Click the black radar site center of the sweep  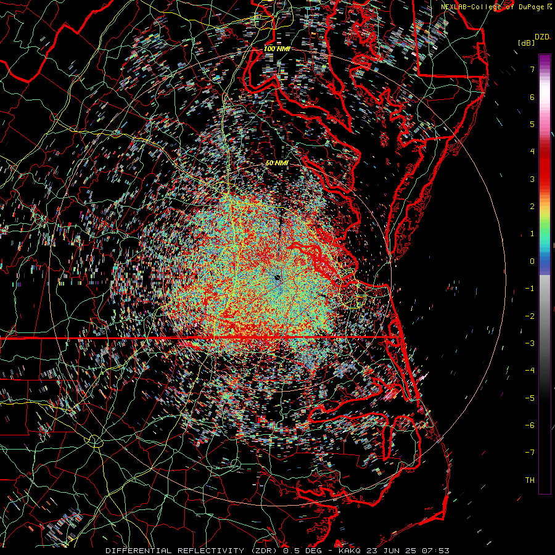click(277, 277)
